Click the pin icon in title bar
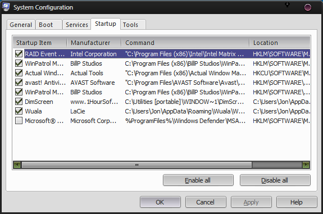 click(287, 4)
